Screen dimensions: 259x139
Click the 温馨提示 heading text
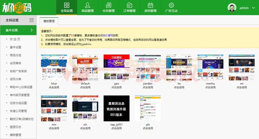pyautogui.click(x=47, y=31)
